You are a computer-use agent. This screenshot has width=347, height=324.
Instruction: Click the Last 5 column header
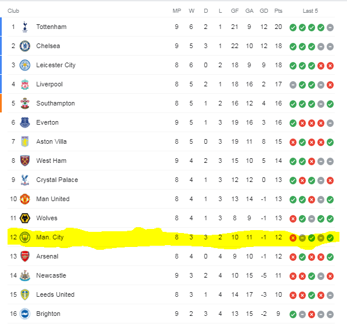click(310, 11)
